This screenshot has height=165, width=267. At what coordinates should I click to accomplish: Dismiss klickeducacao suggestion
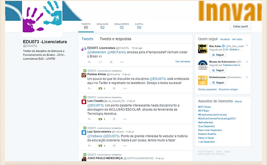tap(247, 77)
